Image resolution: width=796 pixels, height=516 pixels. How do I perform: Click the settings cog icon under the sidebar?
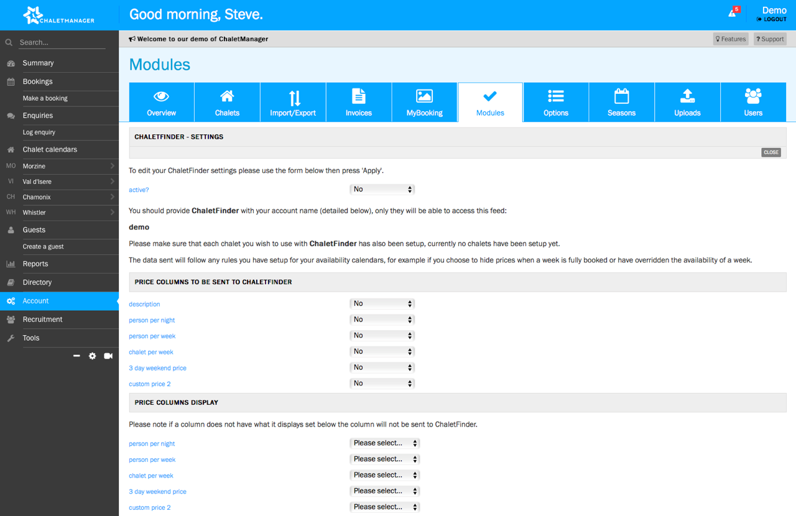pyautogui.click(x=93, y=356)
